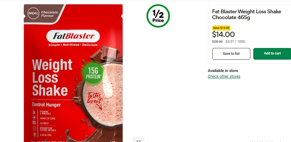Click the $3.01 / 100G unit price
291x142 pixels.
pyautogui.click(x=235, y=41)
